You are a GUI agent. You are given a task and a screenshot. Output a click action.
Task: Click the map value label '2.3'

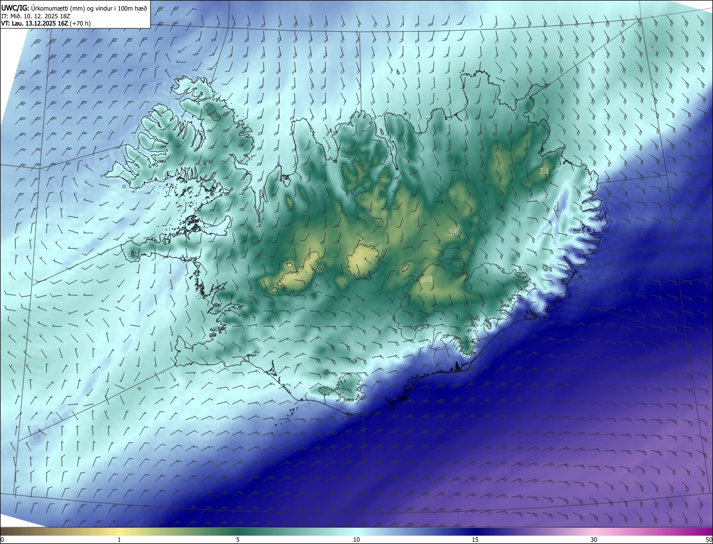tap(427, 279)
